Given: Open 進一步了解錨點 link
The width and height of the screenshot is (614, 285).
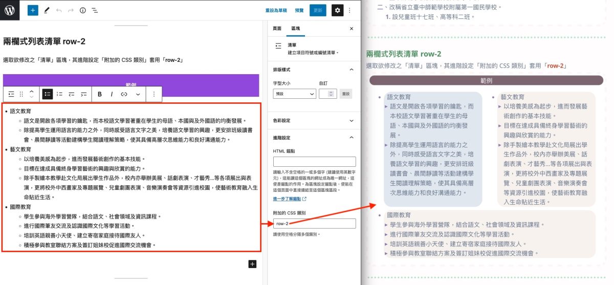Looking at the screenshot, I should (x=290, y=199).
